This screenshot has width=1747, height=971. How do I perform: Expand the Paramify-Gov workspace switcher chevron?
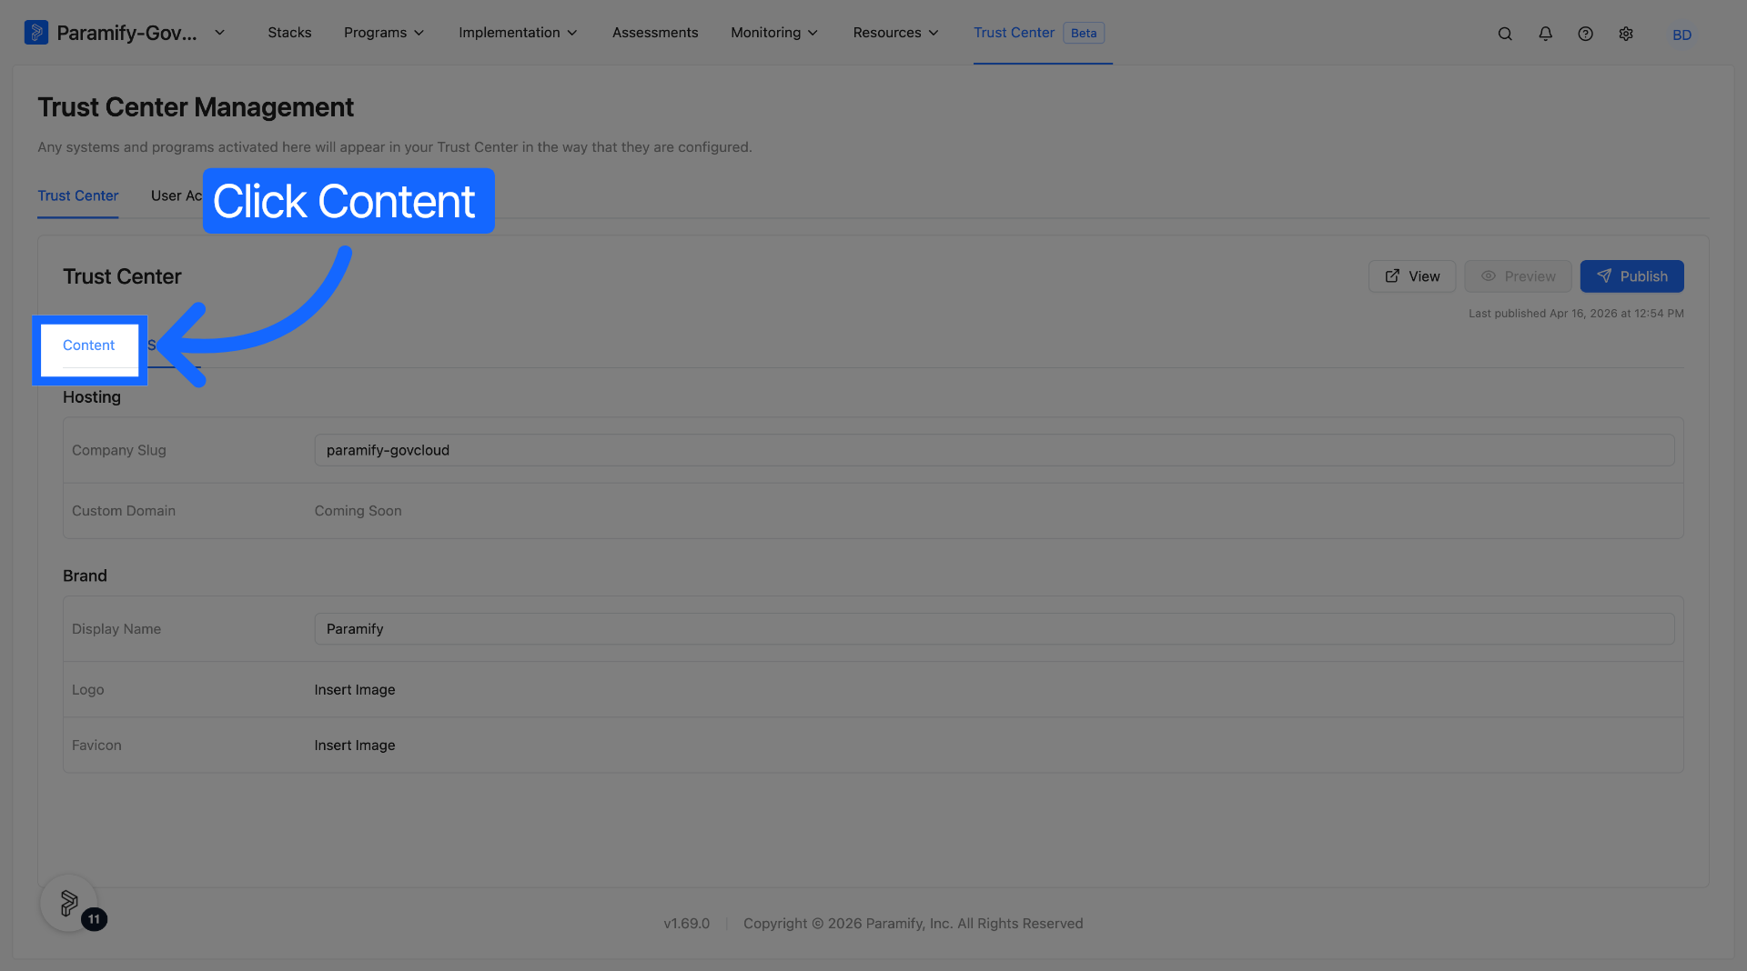point(219,33)
